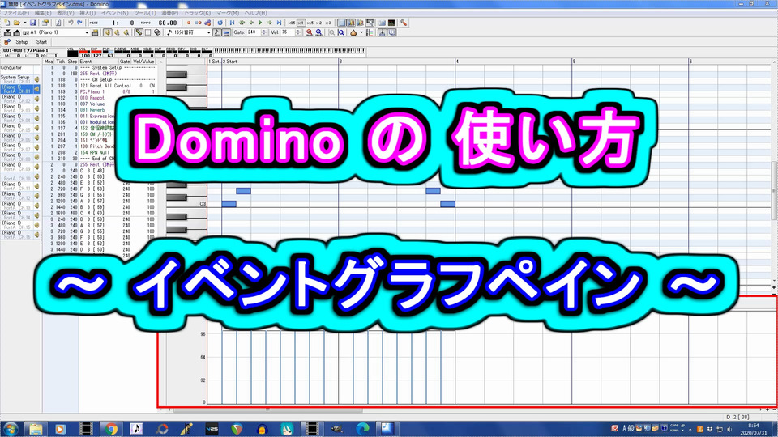Toggle speaker mute on PortA Ch.05 track

click(36, 128)
